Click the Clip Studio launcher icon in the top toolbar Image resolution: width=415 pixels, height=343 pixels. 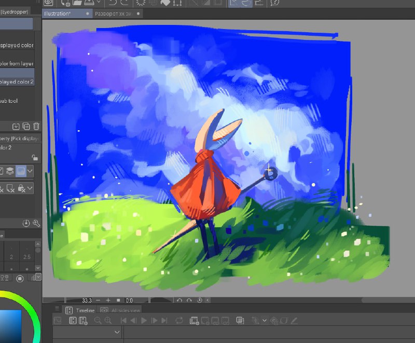(48, 3)
